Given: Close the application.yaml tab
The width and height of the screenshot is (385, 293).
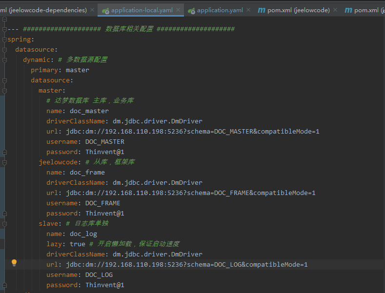Looking at the screenshot, I should [x=248, y=10].
